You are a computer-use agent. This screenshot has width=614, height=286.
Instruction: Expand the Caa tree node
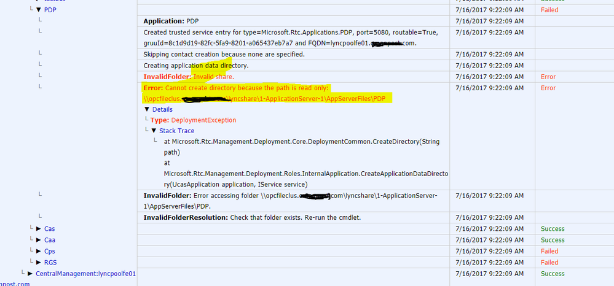click(x=38, y=240)
